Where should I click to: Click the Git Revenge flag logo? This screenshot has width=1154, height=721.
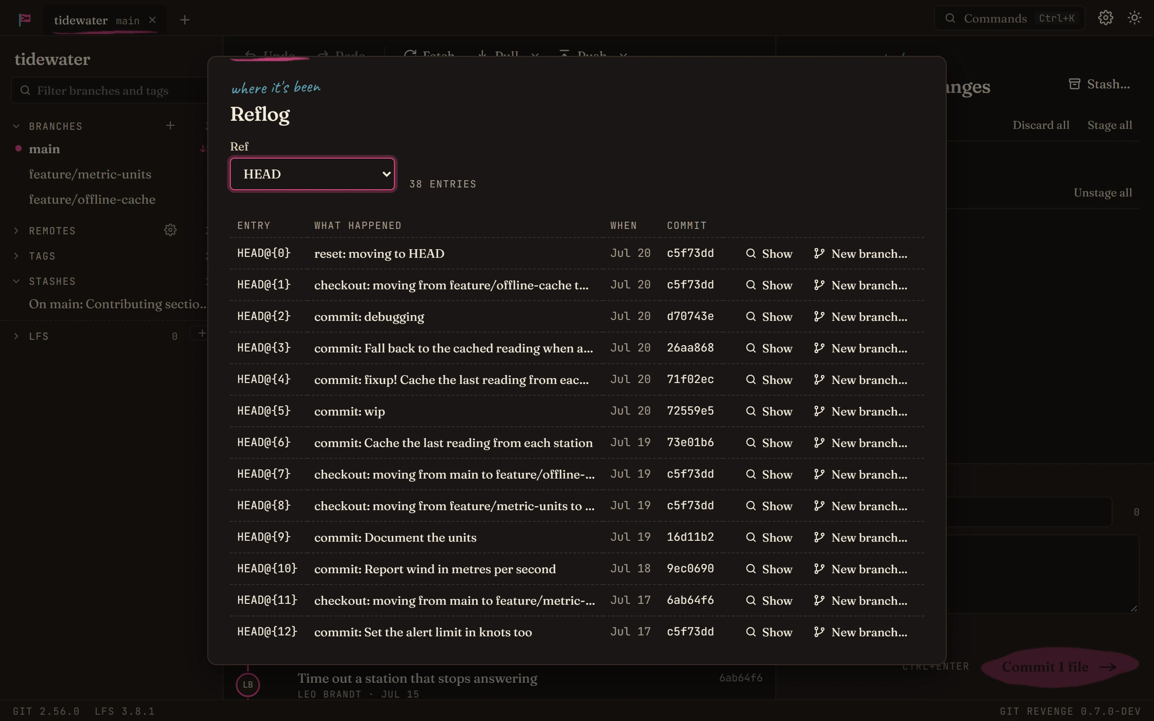pos(25,19)
